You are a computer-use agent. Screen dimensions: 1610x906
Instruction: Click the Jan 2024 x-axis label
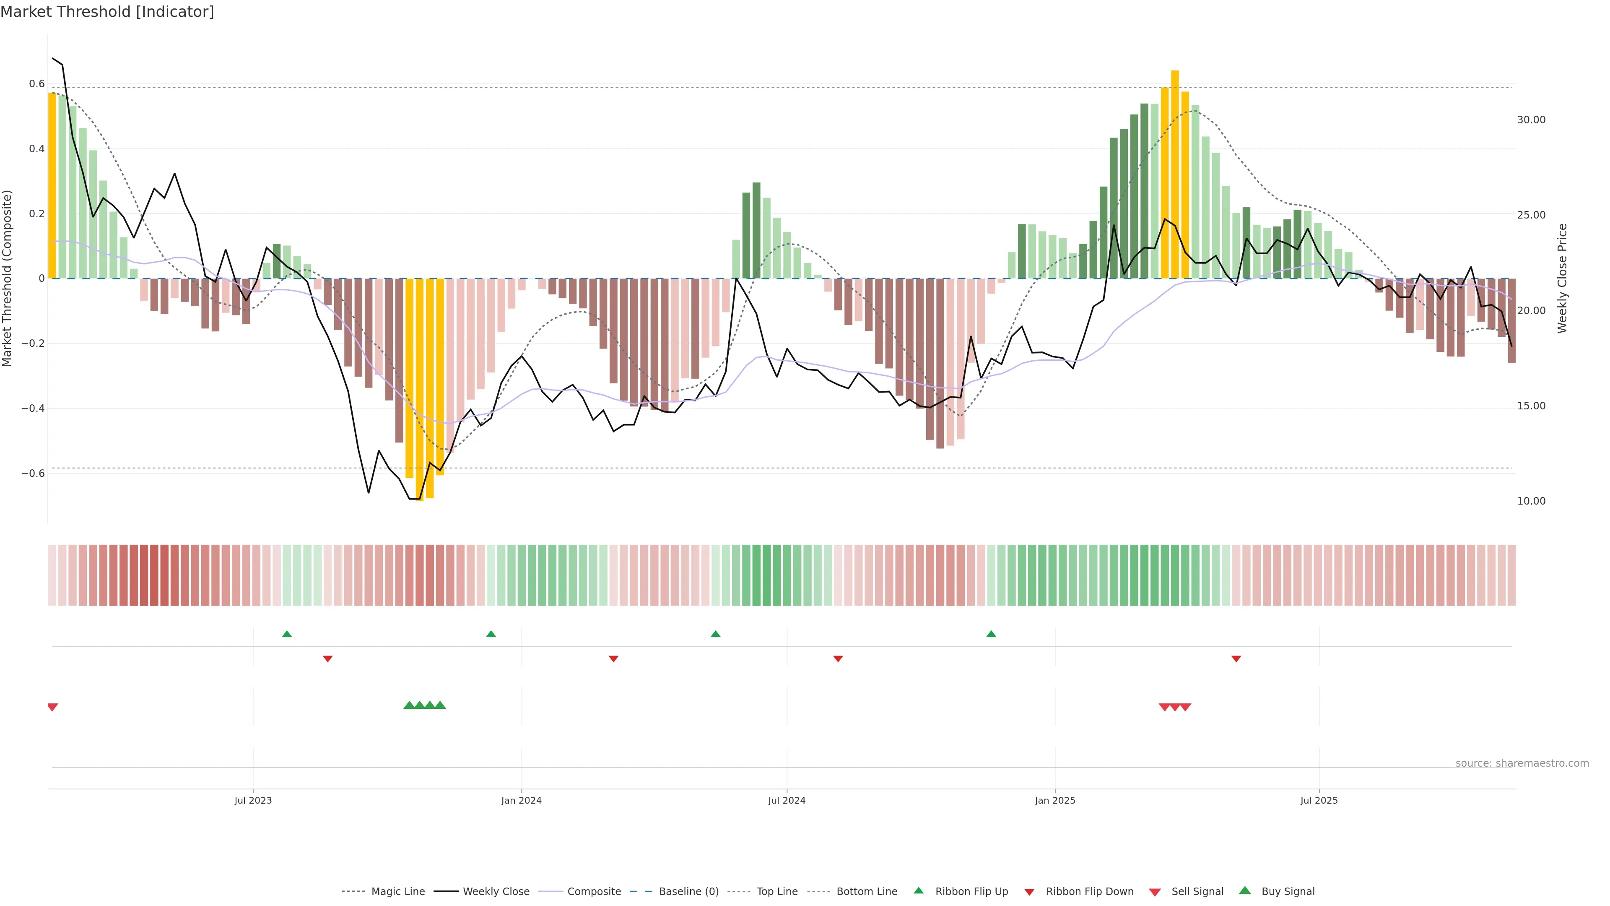tap(521, 800)
